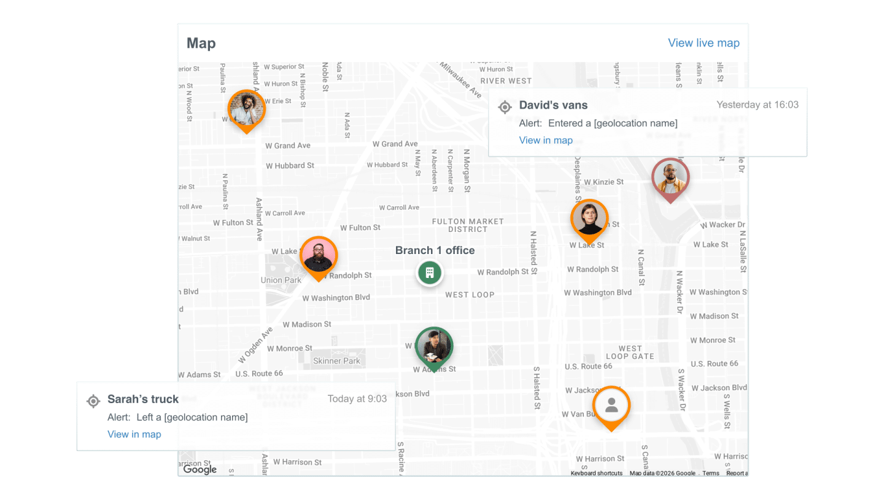Click the 'W Wacker Dr' street label
Image resolution: width=884 pixels, height=497 pixels.
[723, 225]
